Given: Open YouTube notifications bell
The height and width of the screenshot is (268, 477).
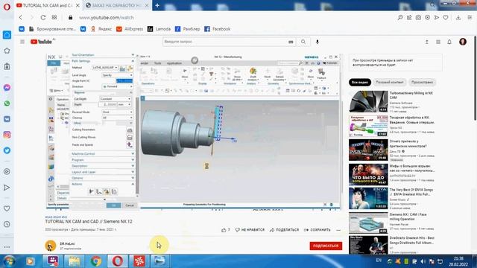Looking at the screenshot, I should (449, 42).
